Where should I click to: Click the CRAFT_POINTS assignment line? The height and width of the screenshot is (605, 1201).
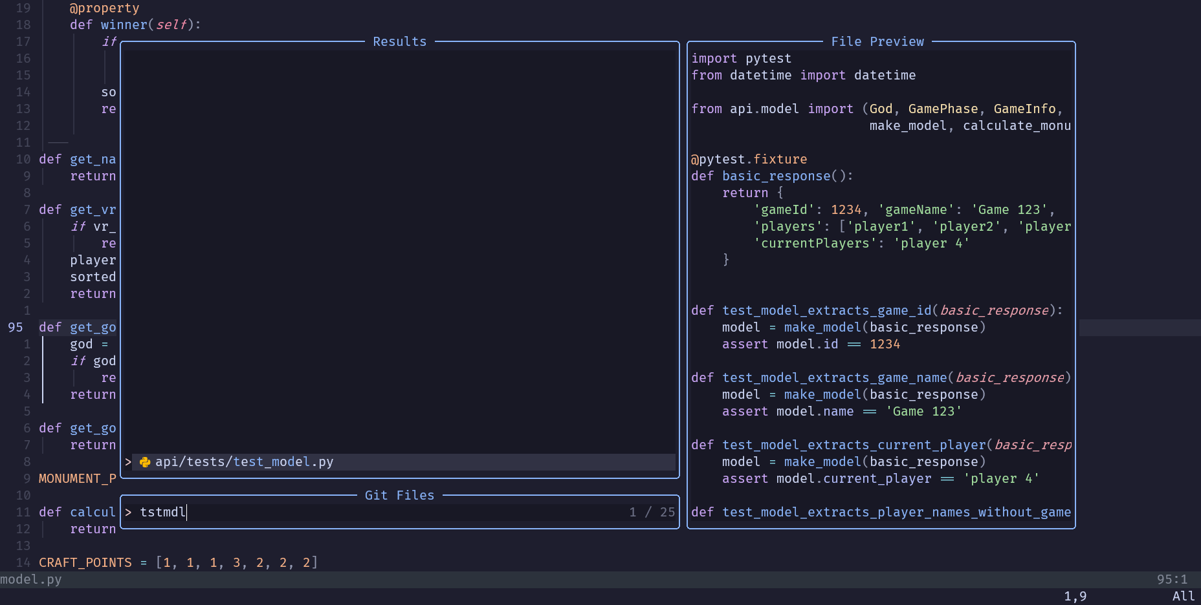[179, 563]
